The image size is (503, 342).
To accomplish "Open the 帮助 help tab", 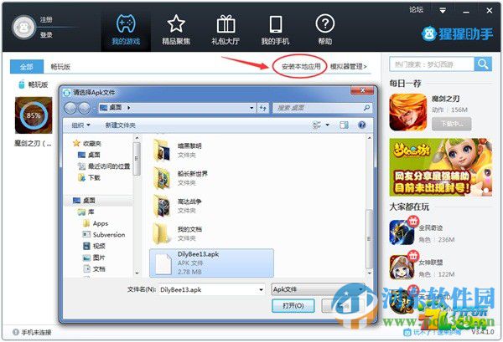I will [x=325, y=30].
